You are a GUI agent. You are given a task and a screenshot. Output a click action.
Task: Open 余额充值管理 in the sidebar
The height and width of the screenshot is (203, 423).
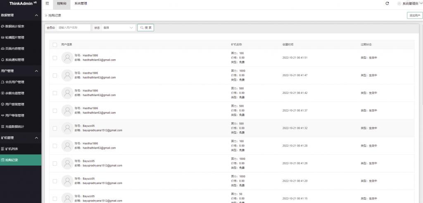point(15,93)
